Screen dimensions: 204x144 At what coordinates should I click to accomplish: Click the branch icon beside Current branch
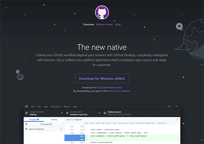67,113
